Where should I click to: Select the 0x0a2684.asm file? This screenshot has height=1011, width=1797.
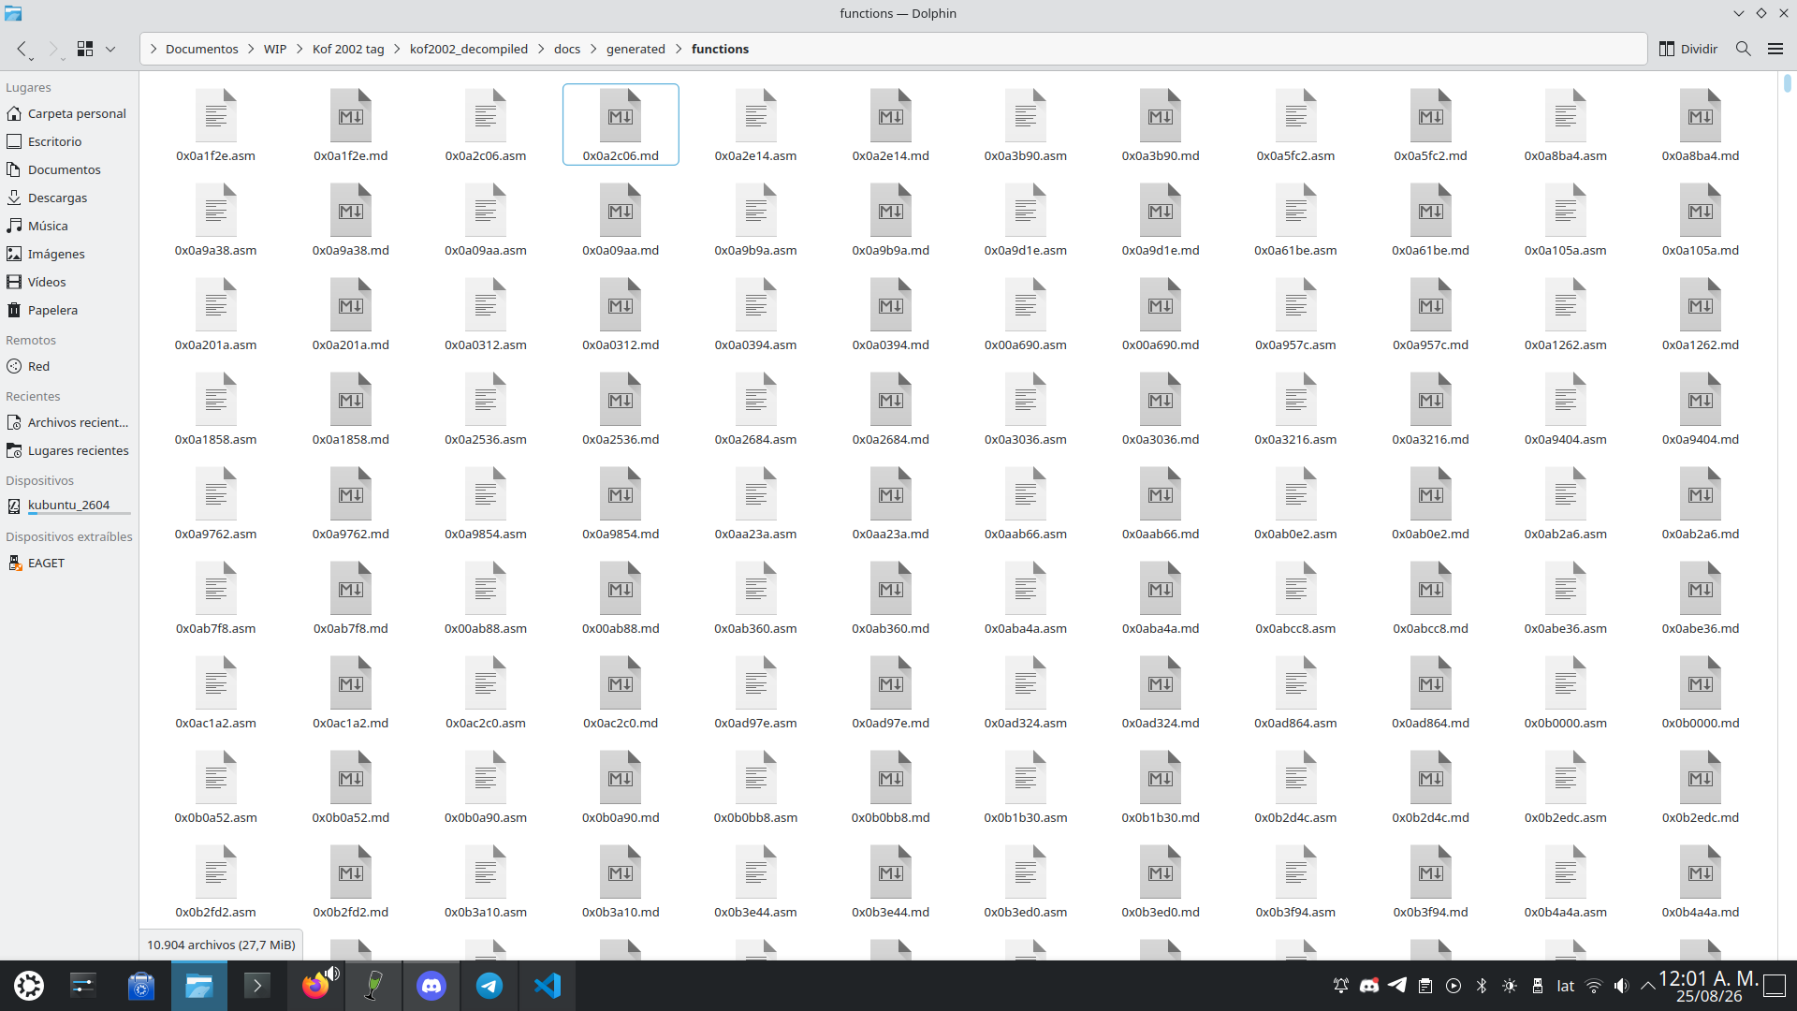point(756,409)
